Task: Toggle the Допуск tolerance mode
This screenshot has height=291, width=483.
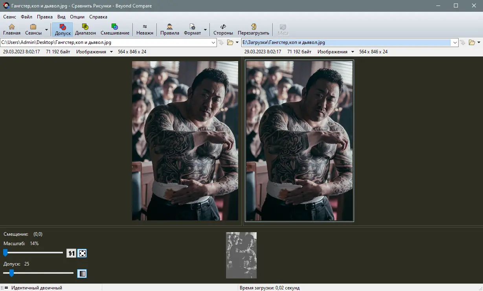Action: point(62,29)
